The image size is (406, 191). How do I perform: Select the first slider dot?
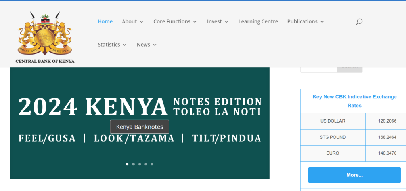point(127,164)
